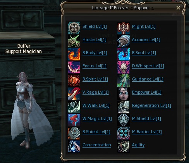Select the Might buff icon

point(124,28)
